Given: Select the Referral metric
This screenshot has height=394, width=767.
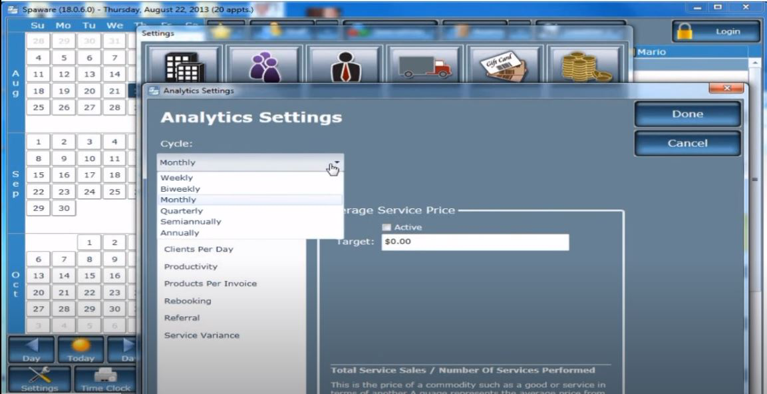Looking at the screenshot, I should 182,318.
